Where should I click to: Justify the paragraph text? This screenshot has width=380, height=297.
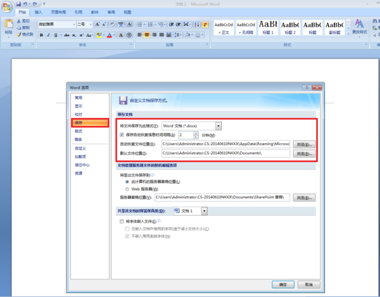pyautogui.click(x=161, y=35)
